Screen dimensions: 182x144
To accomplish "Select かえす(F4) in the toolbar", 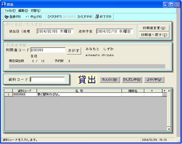I will pyautogui.click(x=84, y=17).
